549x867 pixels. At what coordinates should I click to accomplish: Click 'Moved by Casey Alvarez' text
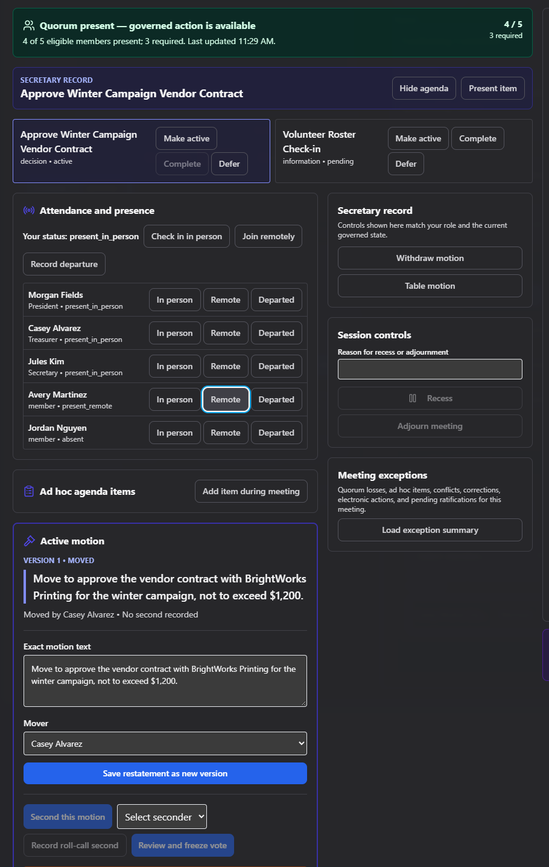(69, 614)
